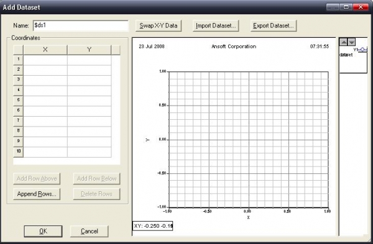Click the X cell in row 8
Image resolution: width=373 pixels, height=244 pixels.
(x=45, y=132)
